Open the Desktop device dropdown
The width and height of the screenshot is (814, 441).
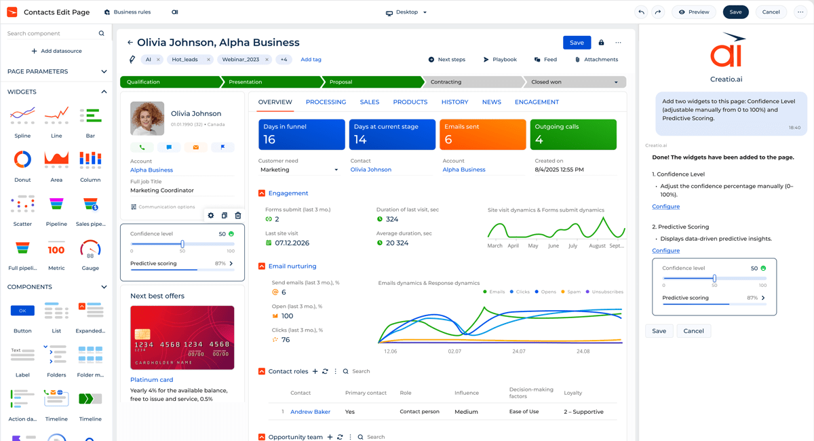pyautogui.click(x=407, y=12)
